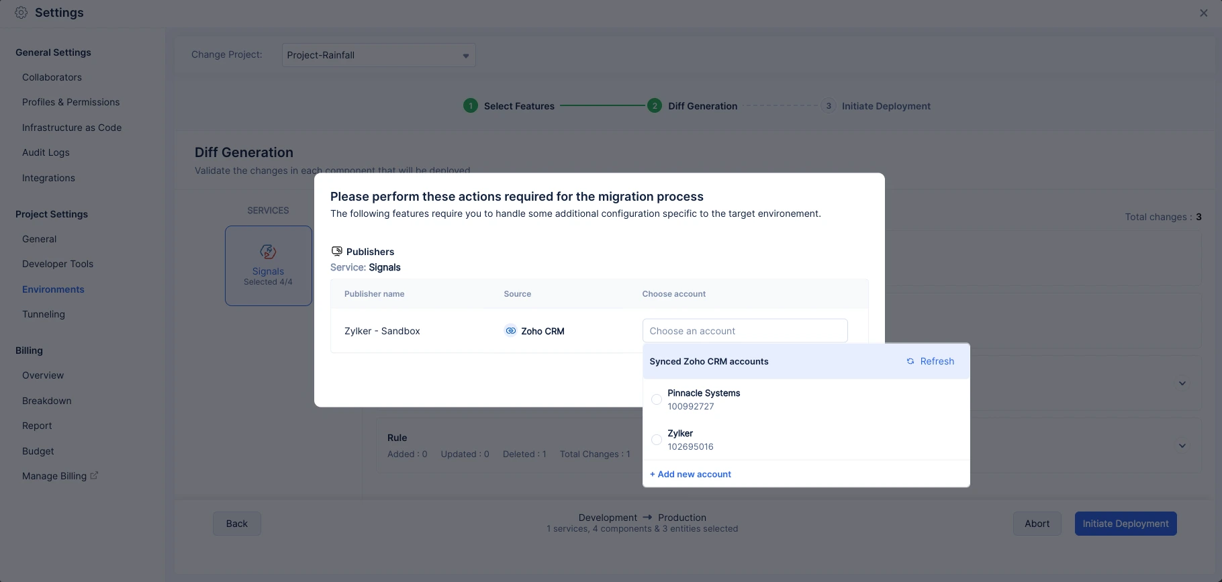
Task: Click Zylker - Sandbox publisher name
Action: pos(382,331)
